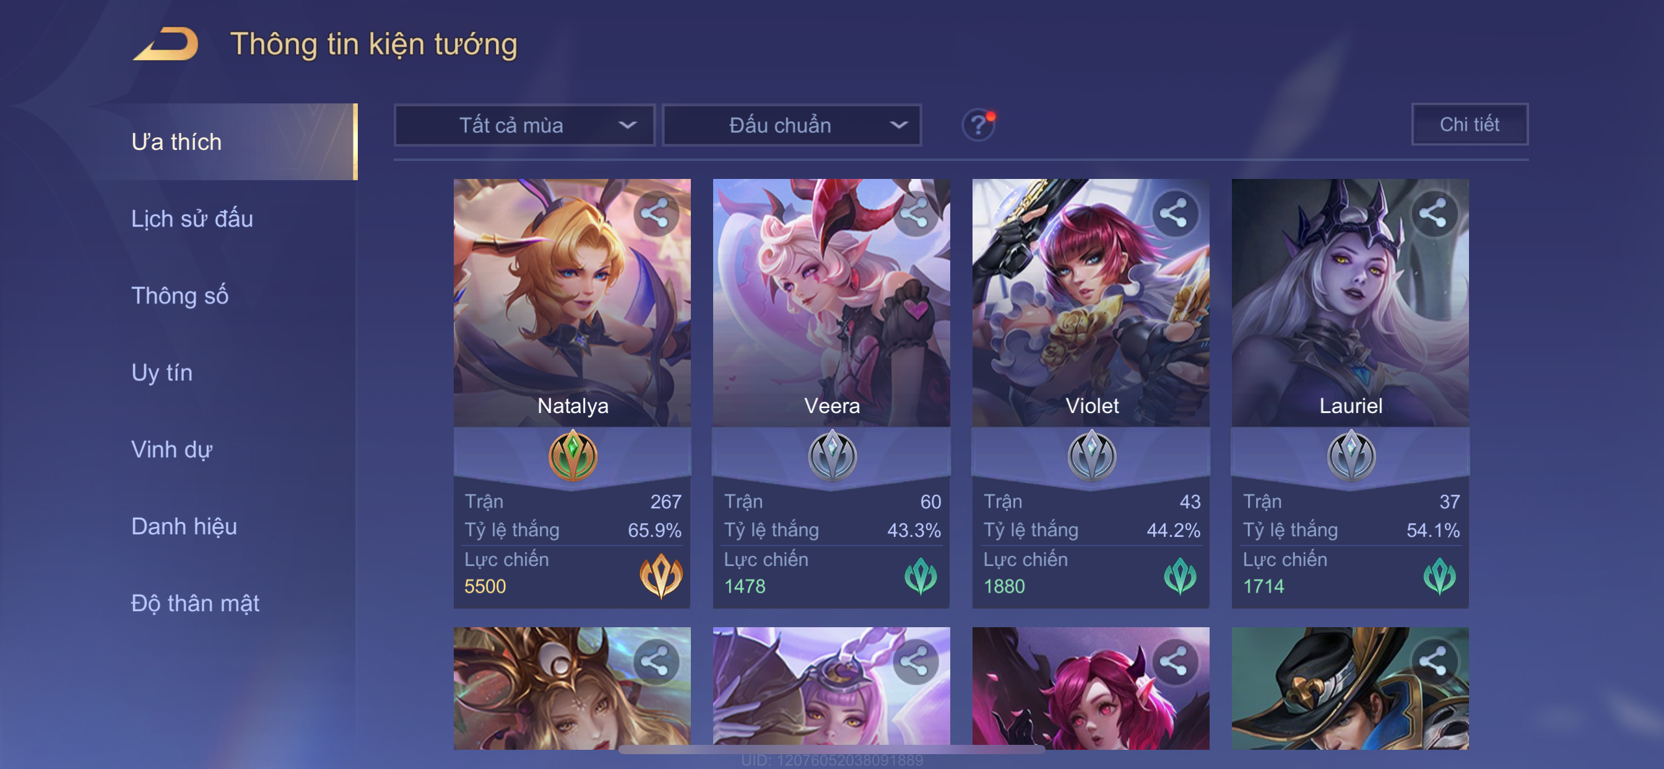
Task: Click Veera's green Lực chiến emblem
Action: tap(921, 576)
